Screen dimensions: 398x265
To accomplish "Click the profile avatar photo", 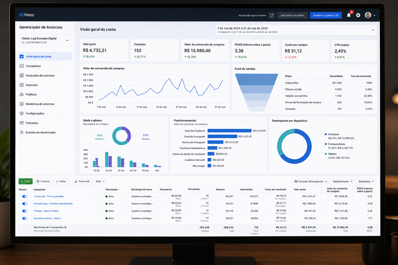I will pyautogui.click(x=368, y=15).
